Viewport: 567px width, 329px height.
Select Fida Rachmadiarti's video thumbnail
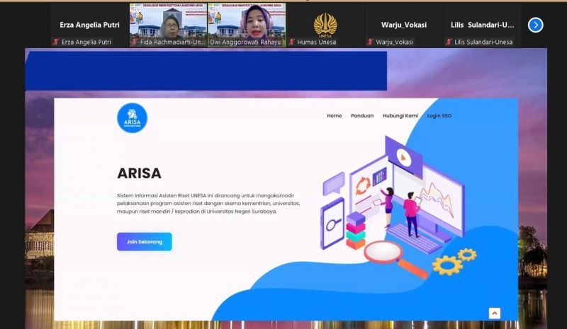tap(168, 25)
